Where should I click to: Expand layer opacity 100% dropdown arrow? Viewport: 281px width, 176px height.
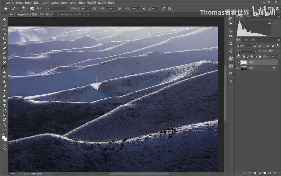[x=277, y=51]
